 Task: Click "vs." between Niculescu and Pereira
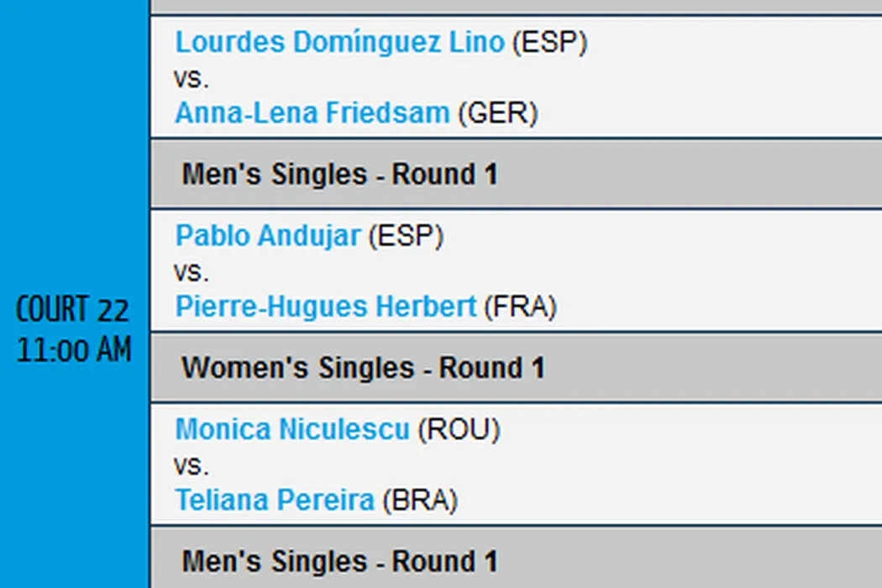[x=192, y=465]
